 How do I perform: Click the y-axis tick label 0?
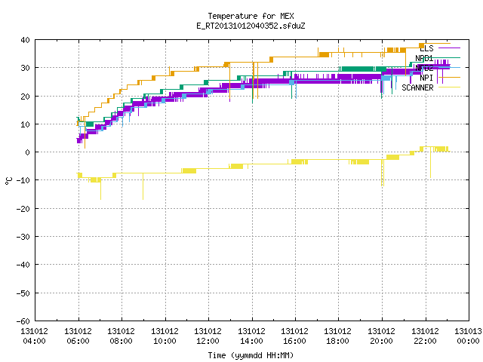pyautogui.click(x=28, y=152)
